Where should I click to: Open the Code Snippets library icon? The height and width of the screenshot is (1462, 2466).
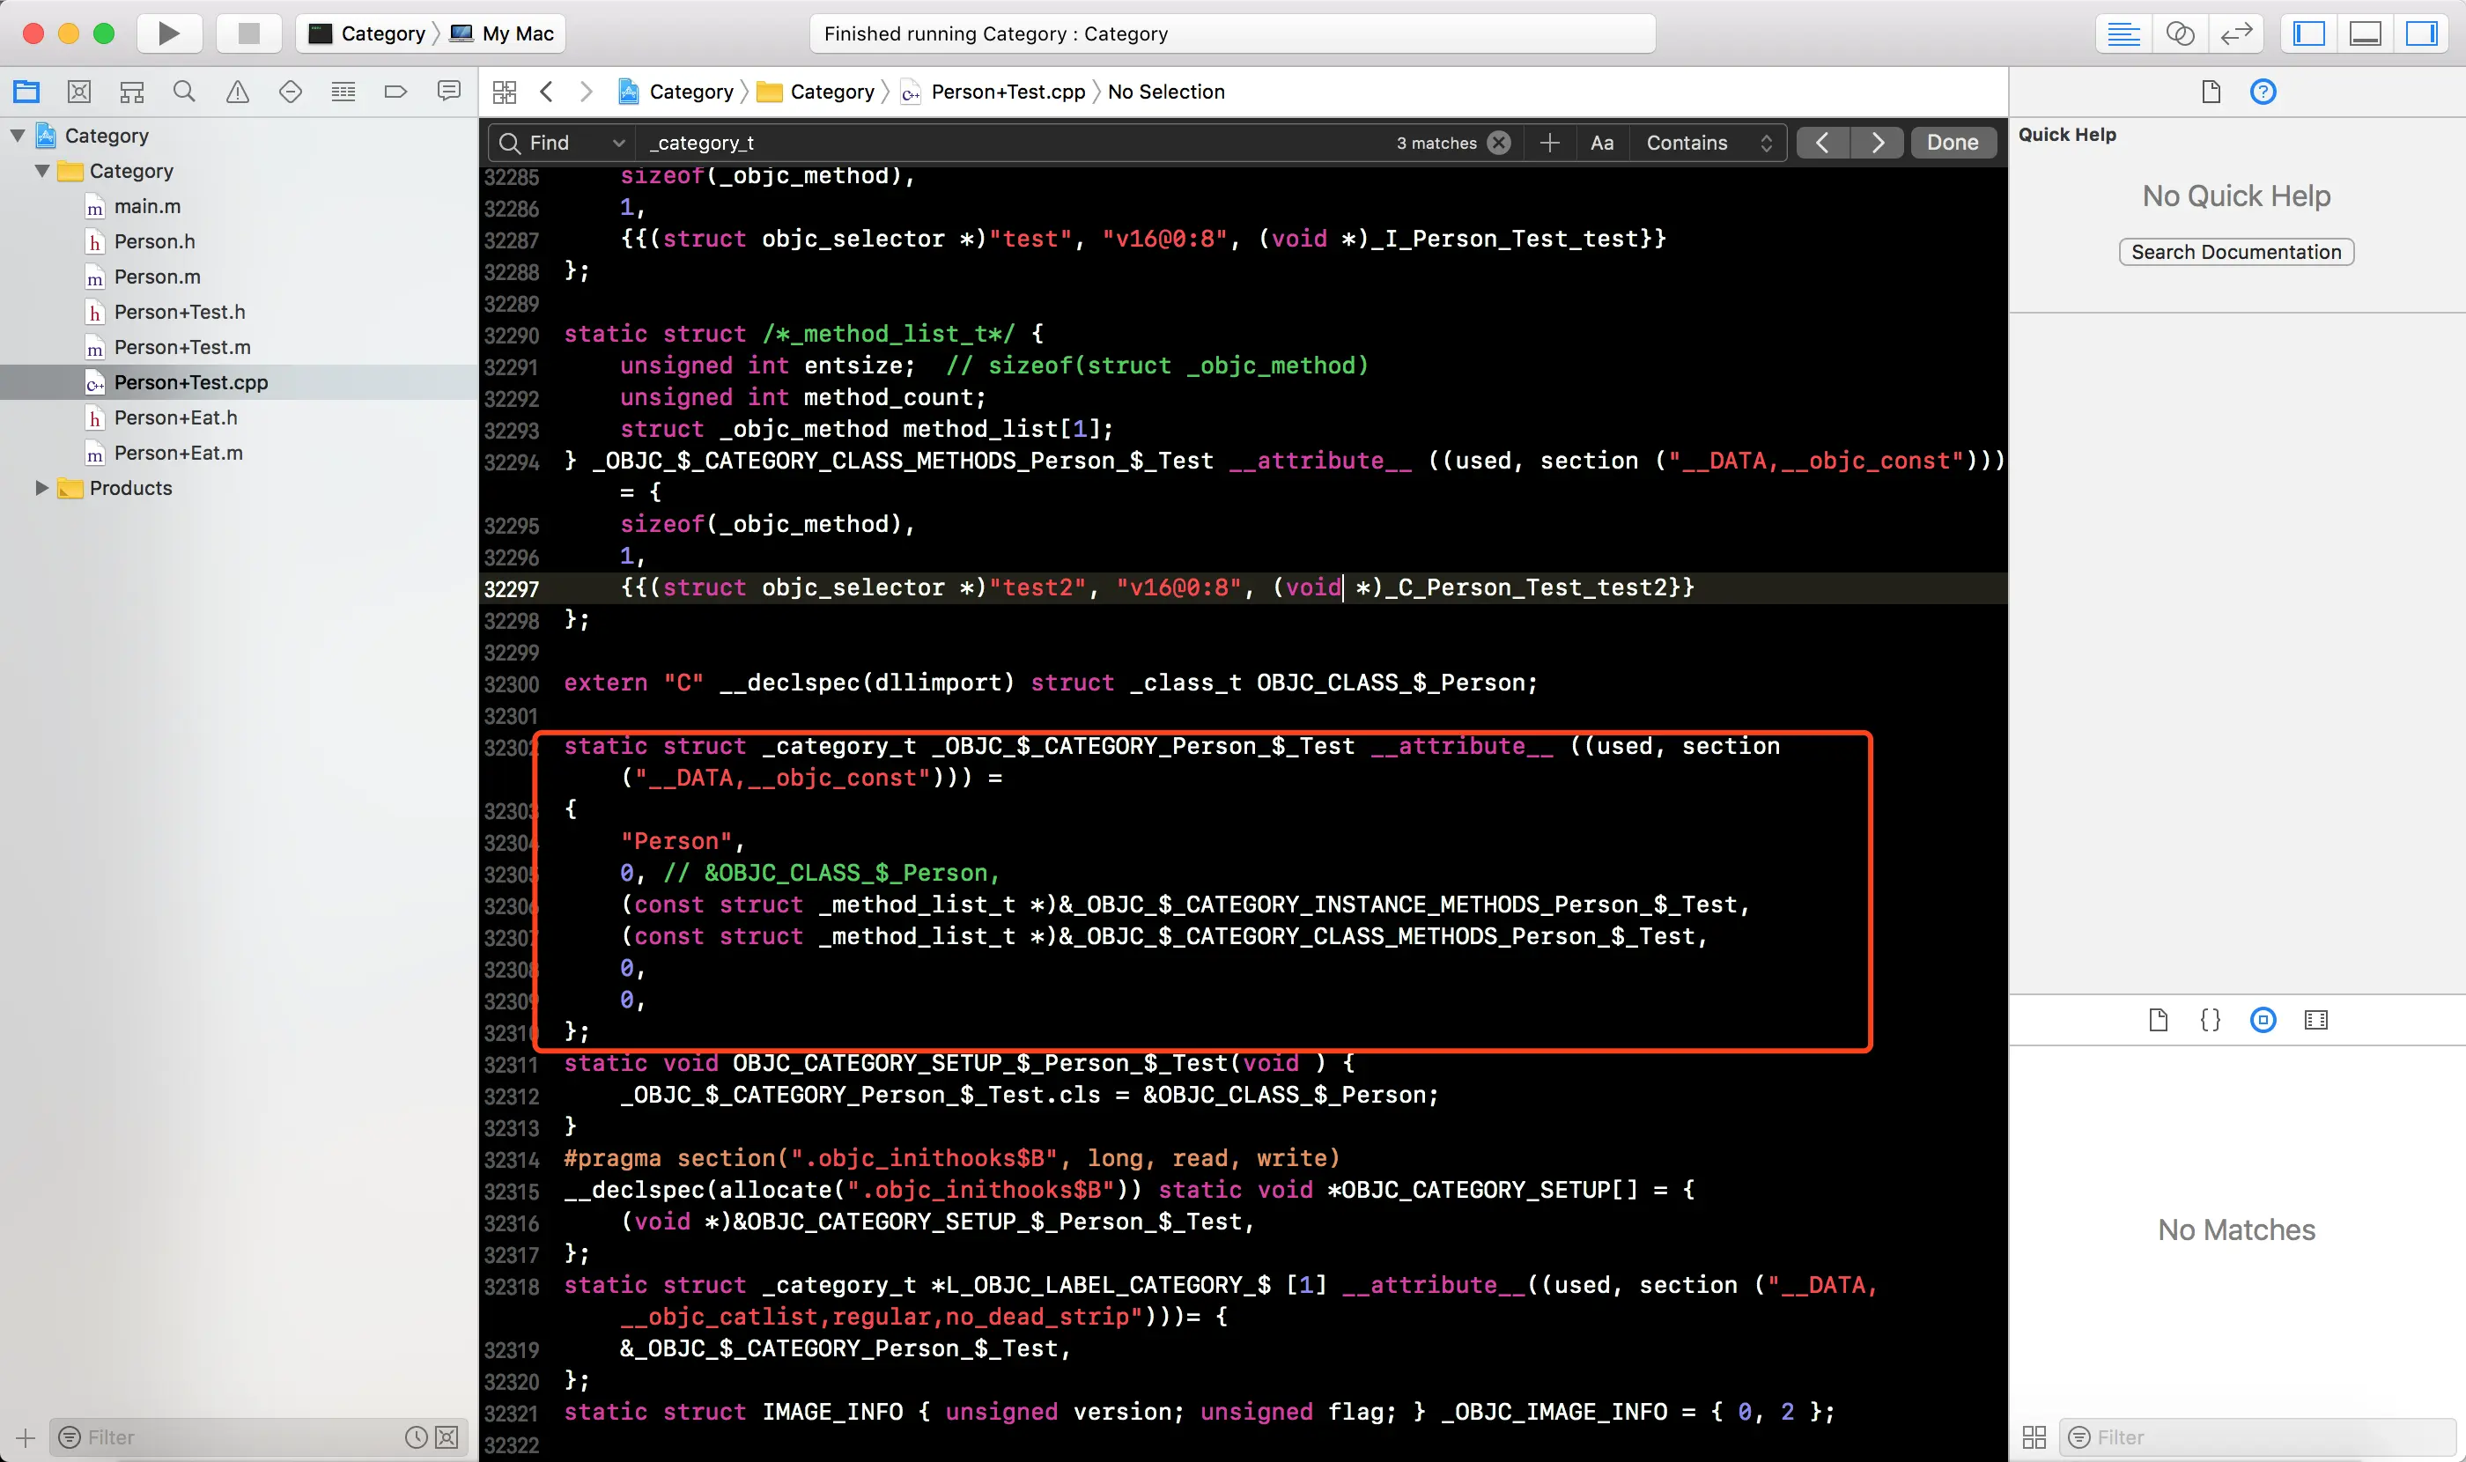(x=2210, y=1020)
